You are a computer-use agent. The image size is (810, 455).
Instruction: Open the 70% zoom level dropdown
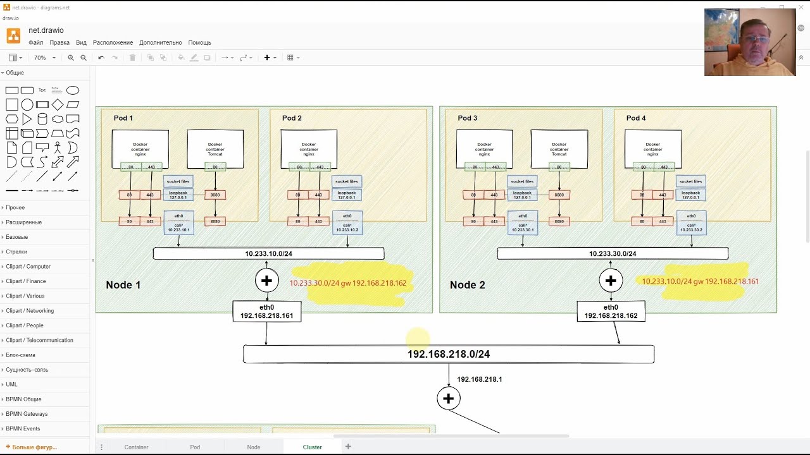[44, 58]
